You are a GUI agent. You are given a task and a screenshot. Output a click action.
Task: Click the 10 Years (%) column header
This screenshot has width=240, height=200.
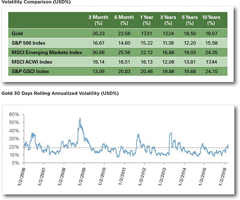pos(211,20)
